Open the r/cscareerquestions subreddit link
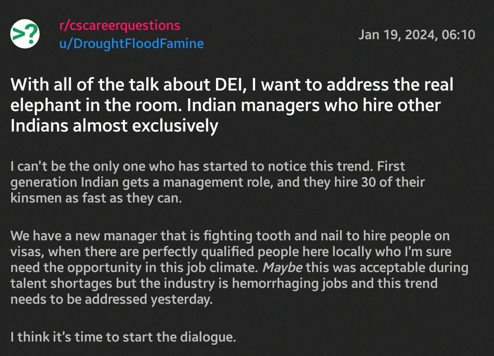The height and width of the screenshot is (356, 494). 120,25
